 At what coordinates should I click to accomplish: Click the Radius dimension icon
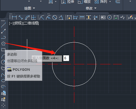click(42, 17)
